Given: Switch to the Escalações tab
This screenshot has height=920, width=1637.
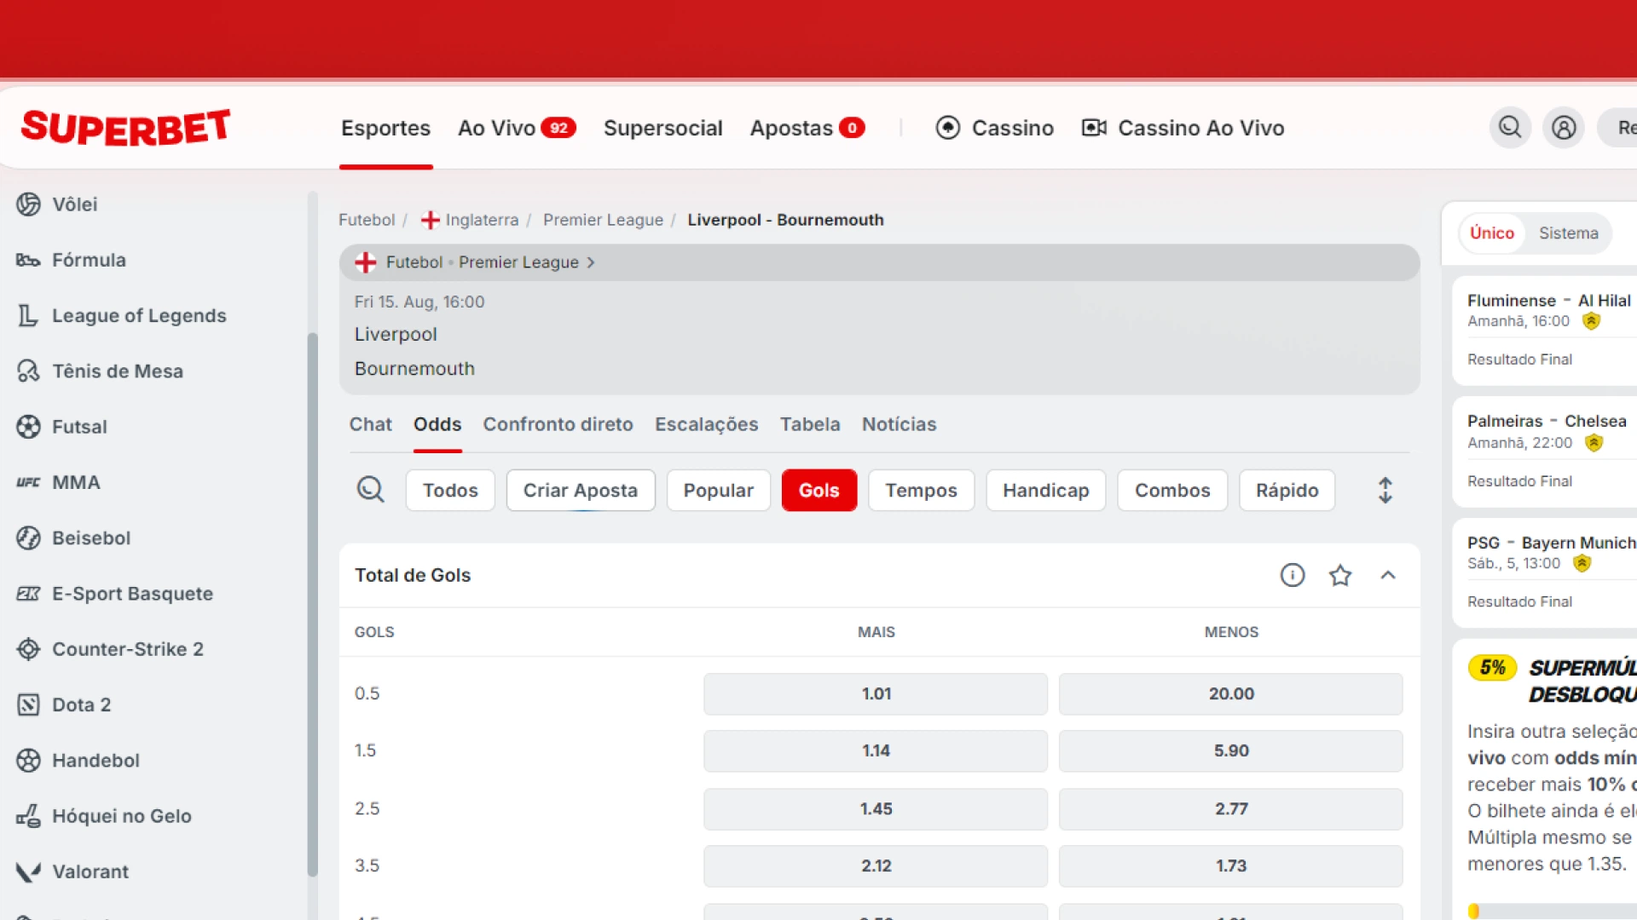Looking at the screenshot, I should 706,424.
